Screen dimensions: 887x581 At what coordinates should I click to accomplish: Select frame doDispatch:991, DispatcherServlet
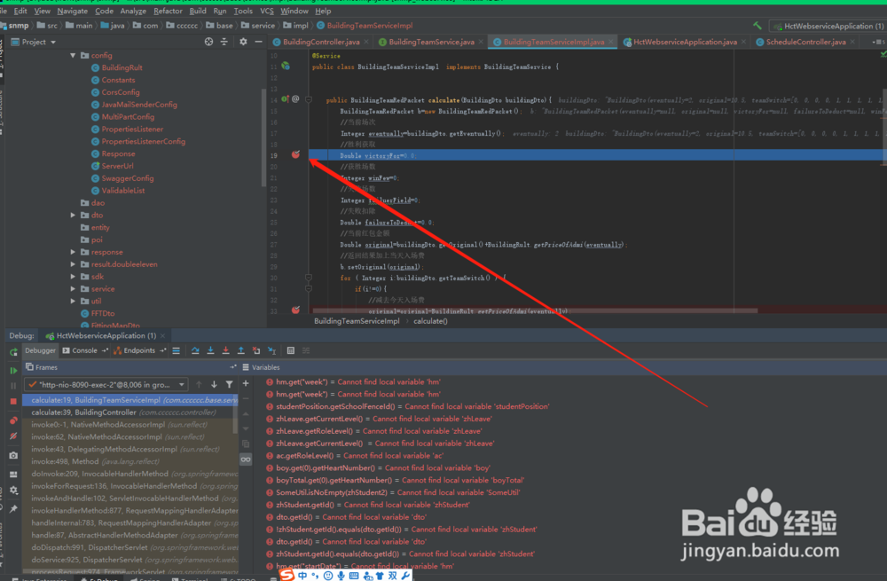[x=130, y=547]
